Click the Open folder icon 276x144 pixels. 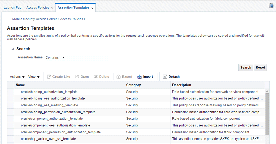(77, 77)
